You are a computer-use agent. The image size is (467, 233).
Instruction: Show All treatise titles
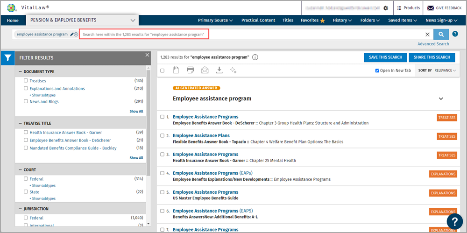[x=136, y=158]
